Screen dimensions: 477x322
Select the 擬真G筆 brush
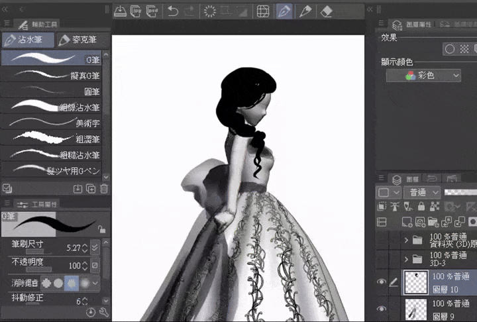tap(50, 75)
